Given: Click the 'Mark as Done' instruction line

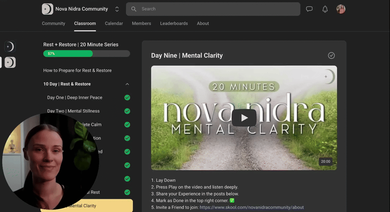Looking at the screenshot, I should click(x=193, y=201).
